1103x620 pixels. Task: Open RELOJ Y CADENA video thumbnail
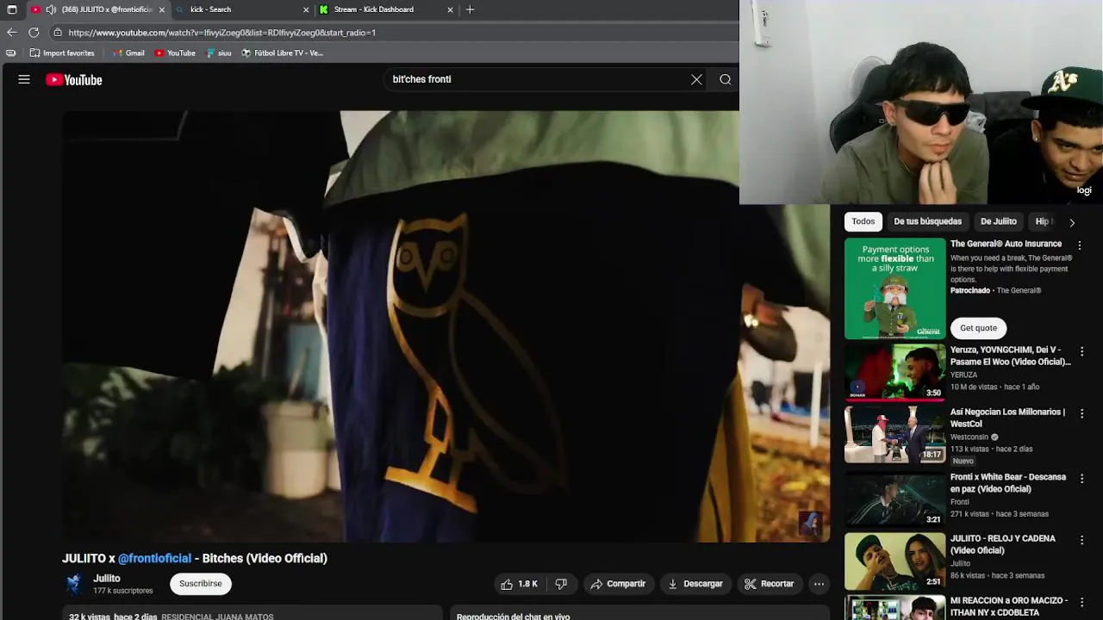point(894,561)
